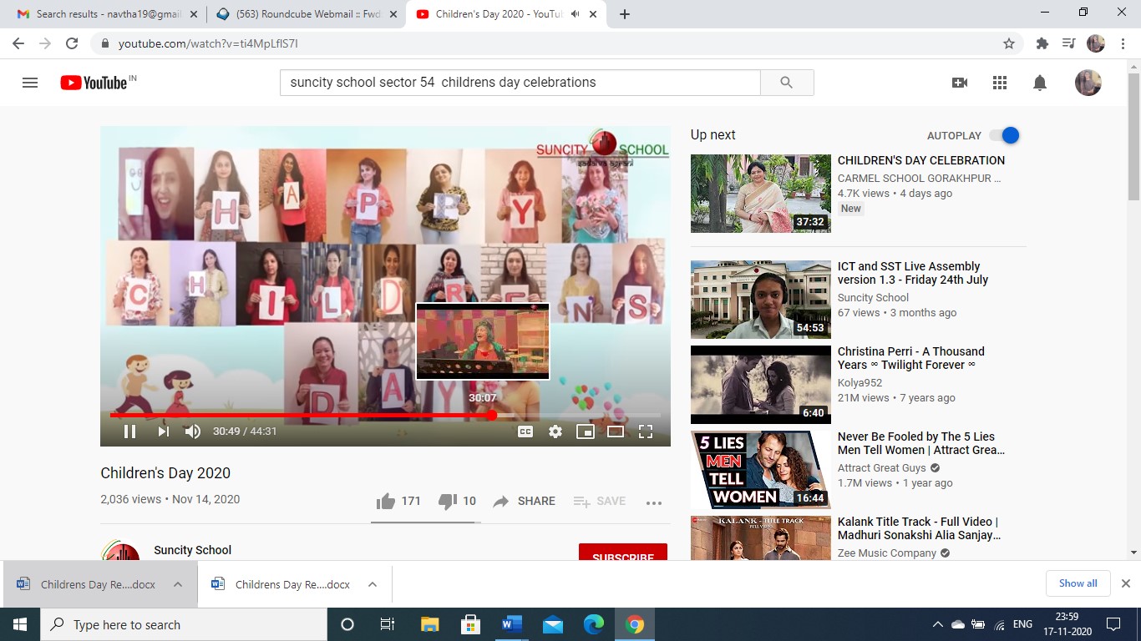The height and width of the screenshot is (641, 1141).
Task: Click the search box with suncity query
Action: [x=520, y=83]
